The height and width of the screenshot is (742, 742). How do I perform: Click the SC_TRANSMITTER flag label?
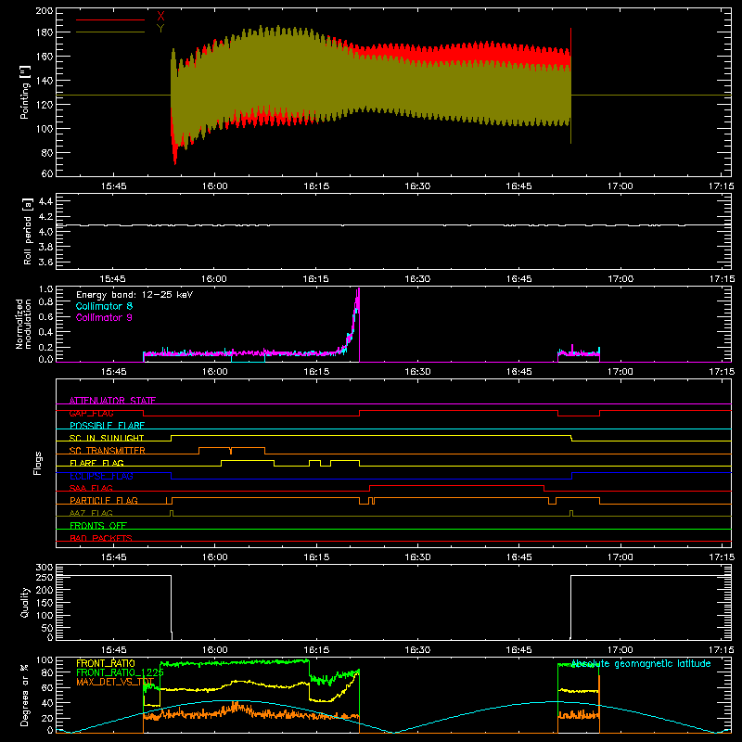pos(107,450)
